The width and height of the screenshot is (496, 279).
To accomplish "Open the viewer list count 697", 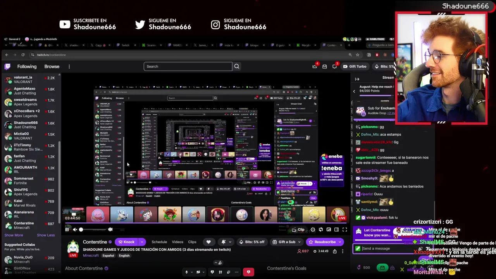I will tap(303, 251).
